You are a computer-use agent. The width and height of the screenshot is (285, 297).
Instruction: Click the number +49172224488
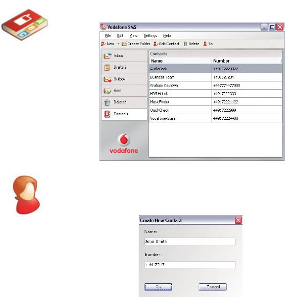tap(226, 119)
